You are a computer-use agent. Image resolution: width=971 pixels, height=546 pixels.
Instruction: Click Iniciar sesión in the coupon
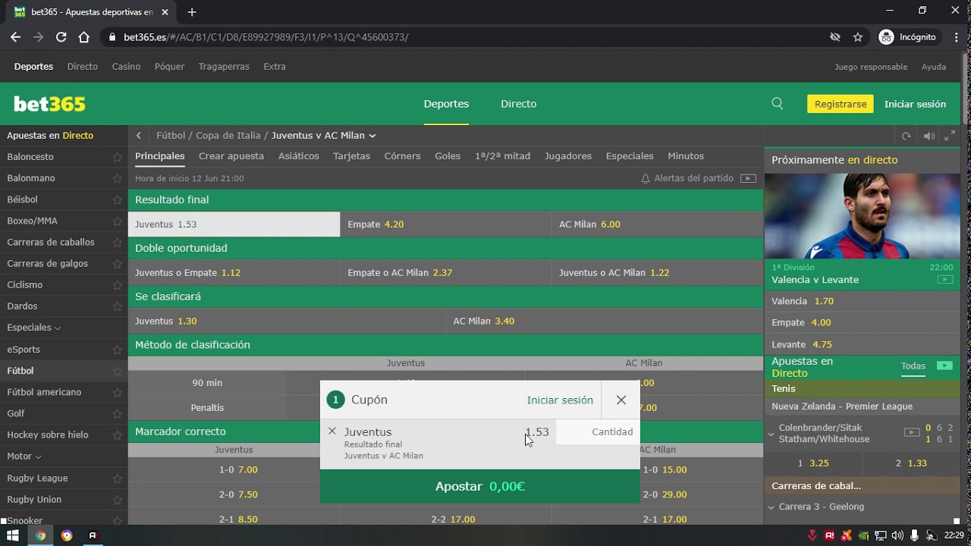coord(560,400)
